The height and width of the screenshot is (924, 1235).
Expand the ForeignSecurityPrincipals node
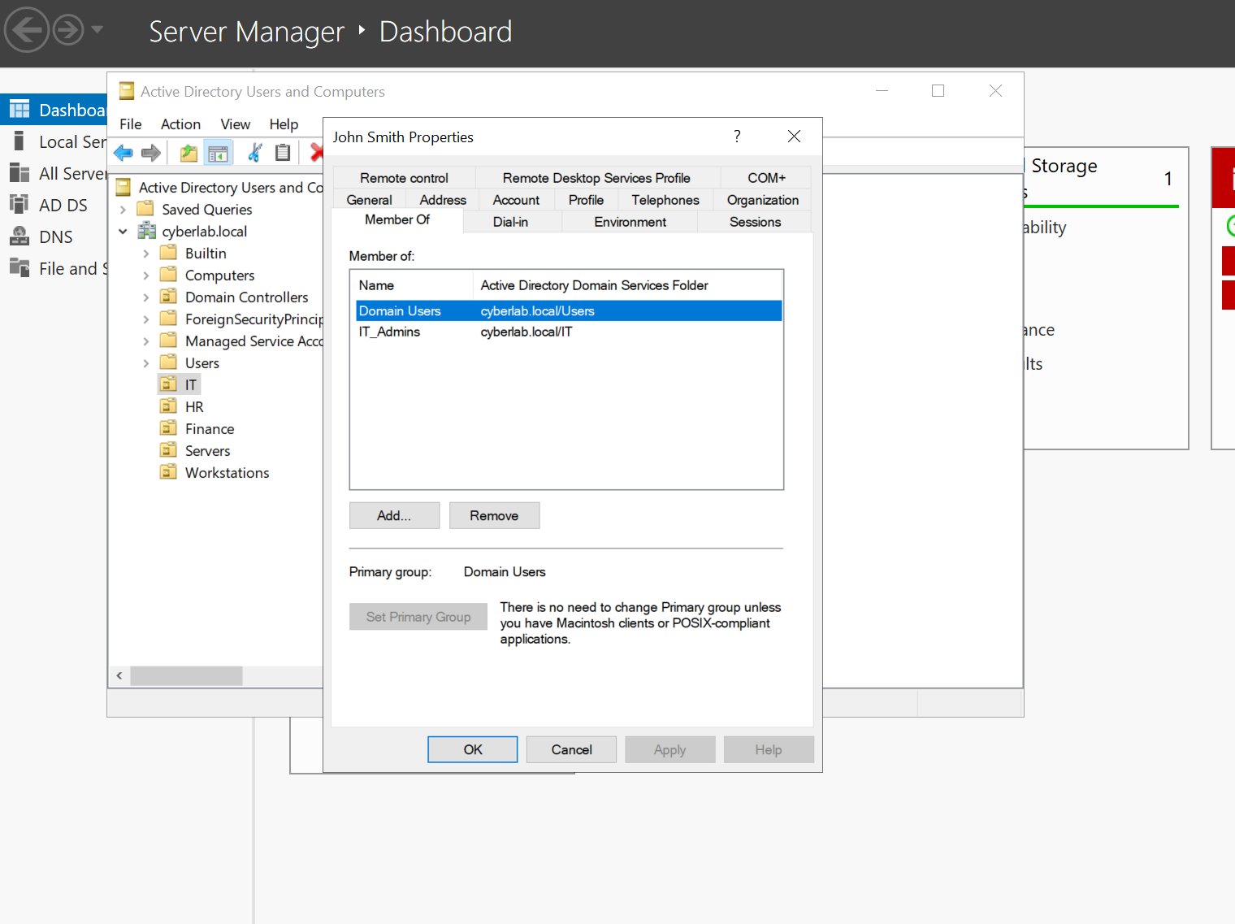[x=146, y=319]
